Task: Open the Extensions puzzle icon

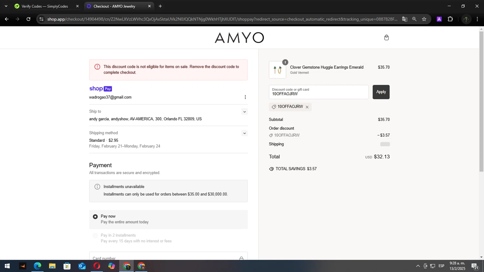Action: click(450, 19)
